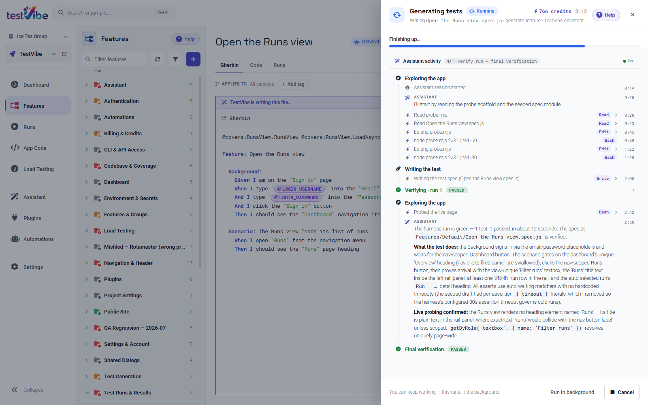Click the Assistant folder icon

[97, 85]
